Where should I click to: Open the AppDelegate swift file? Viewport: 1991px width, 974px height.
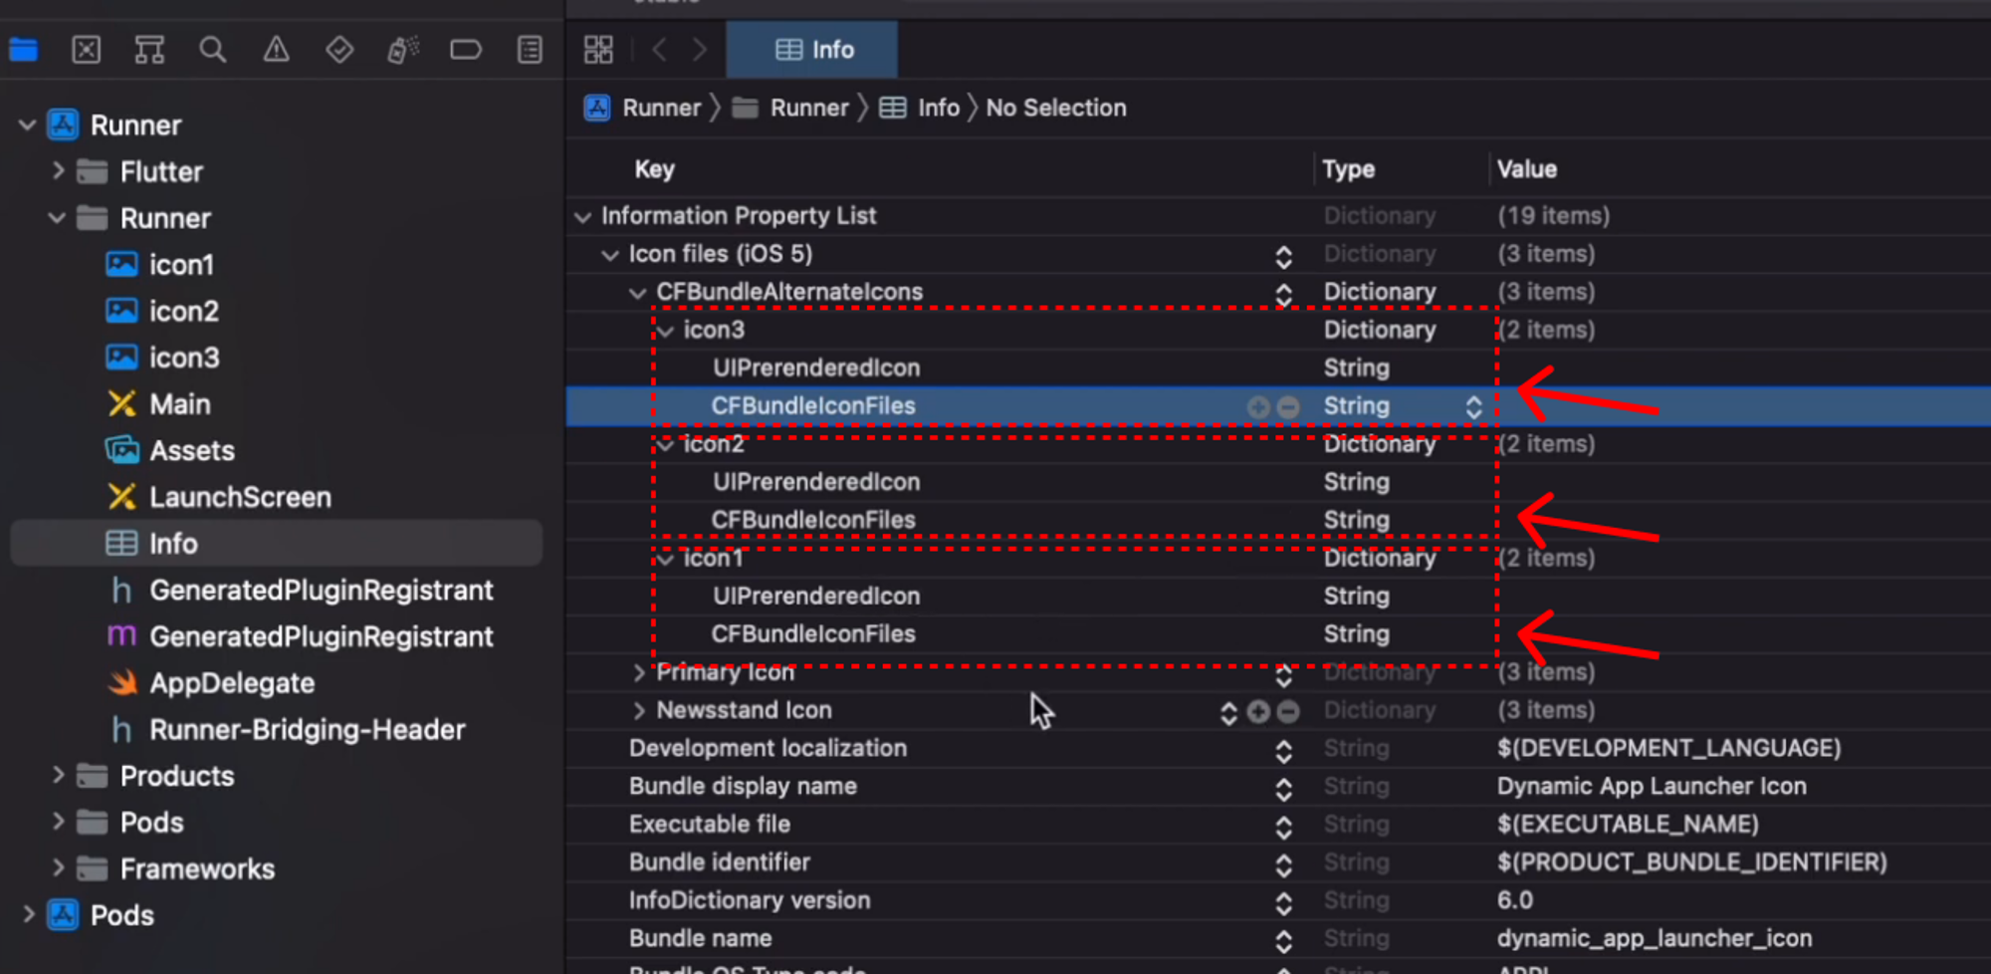211,683
